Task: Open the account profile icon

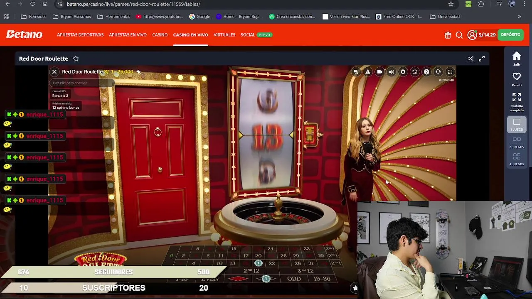Action: [x=472, y=35]
